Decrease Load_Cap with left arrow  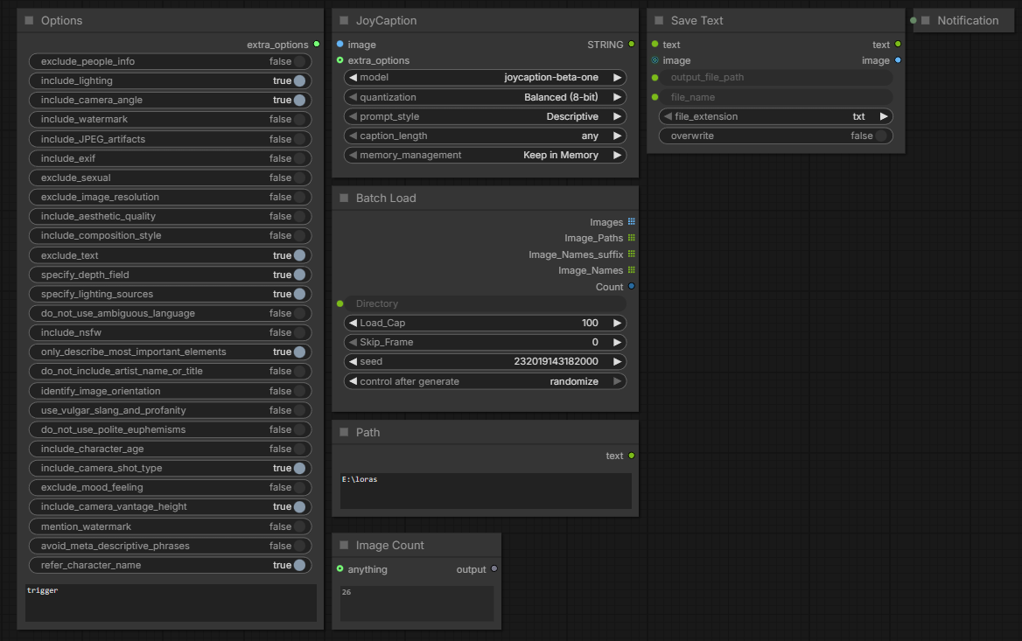point(353,323)
